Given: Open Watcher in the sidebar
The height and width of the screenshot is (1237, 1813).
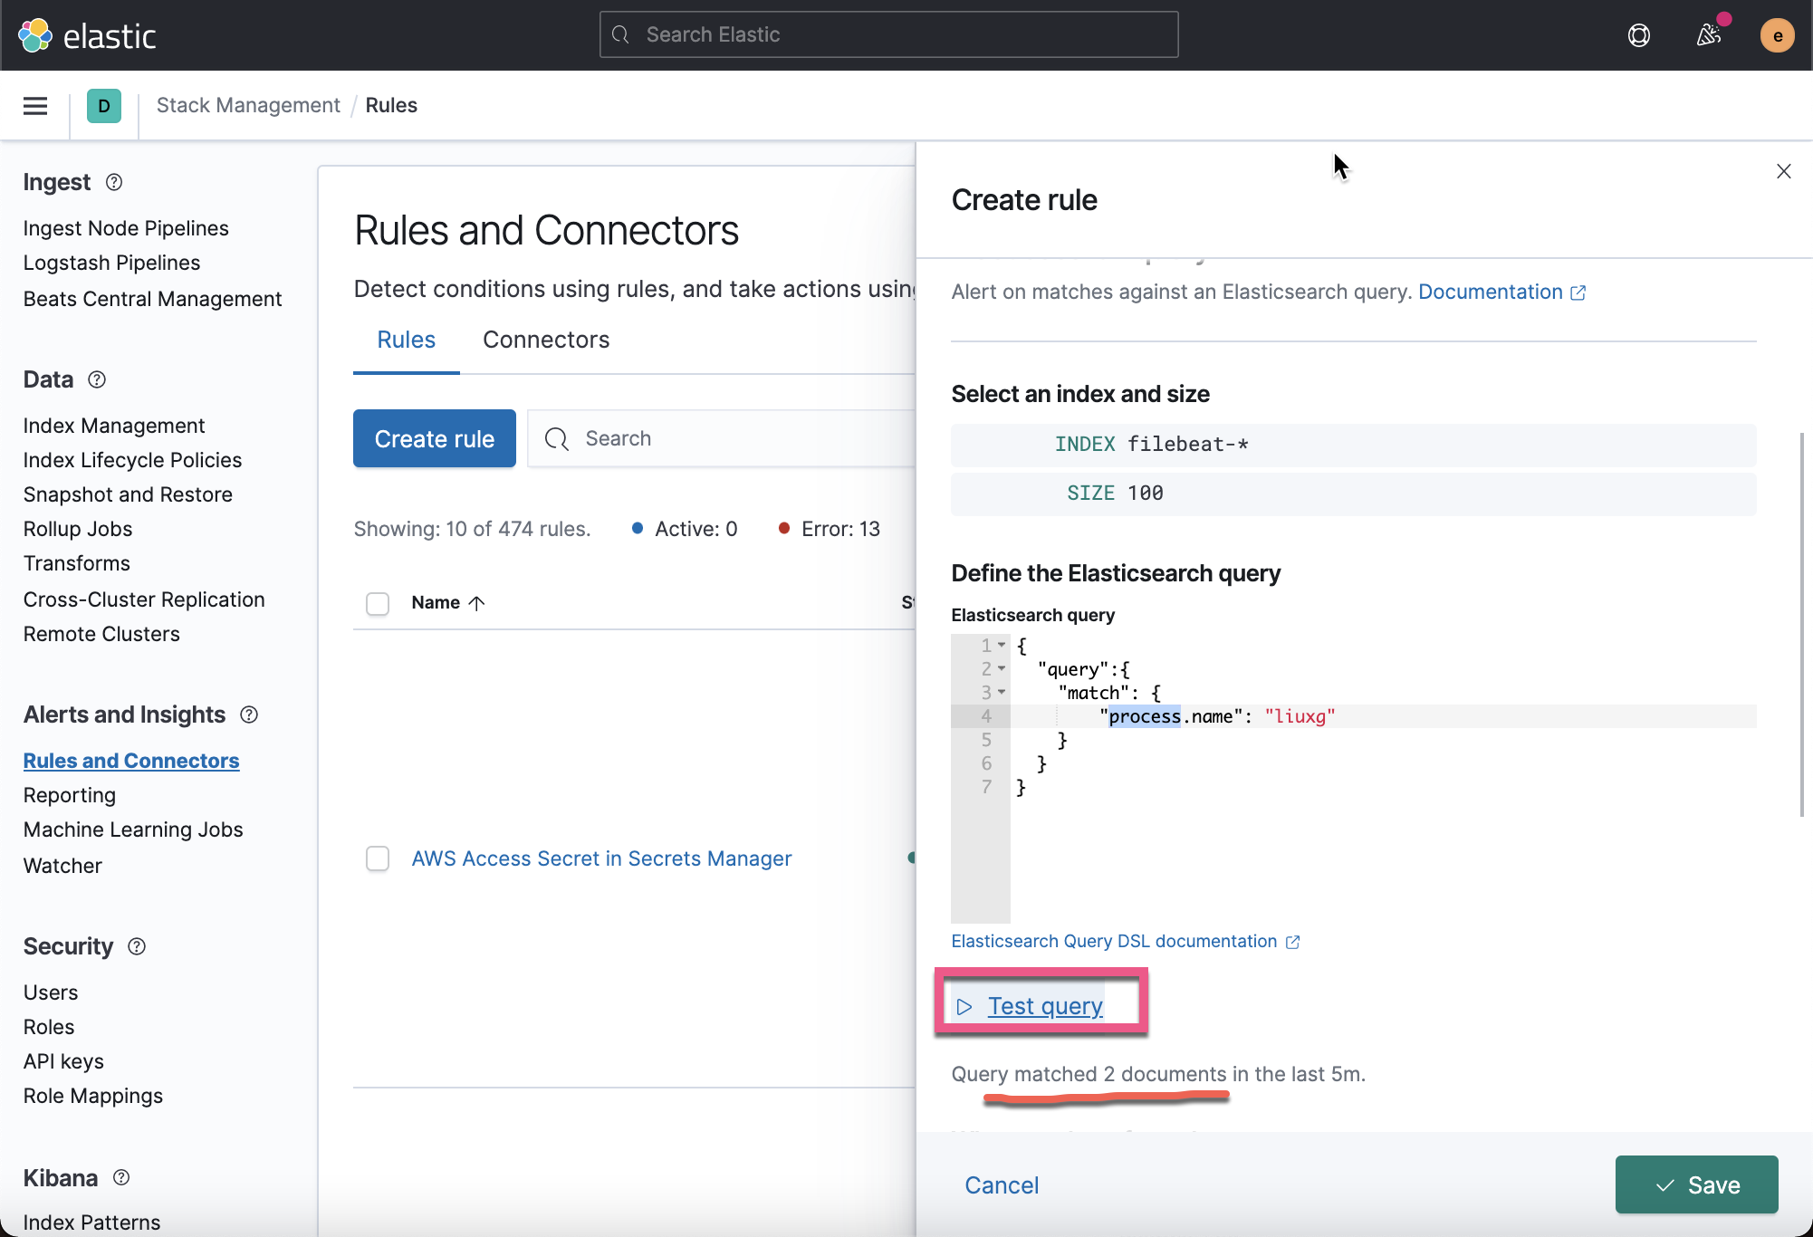Looking at the screenshot, I should point(62,866).
